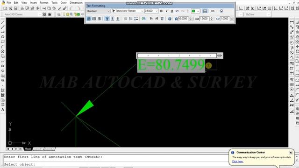
Task: Open the File menu
Action: (9, 3)
